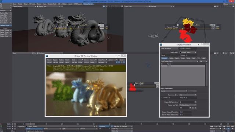Click the Object Properties window app icon
This screenshot has height=132, width=235.
tap(161, 45)
